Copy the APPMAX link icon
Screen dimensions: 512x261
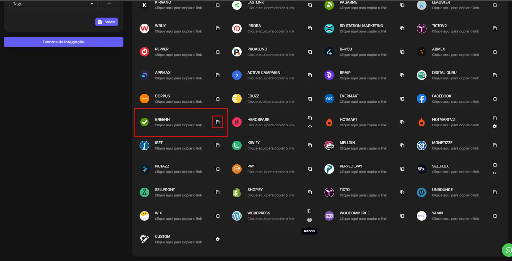point(218,75)
